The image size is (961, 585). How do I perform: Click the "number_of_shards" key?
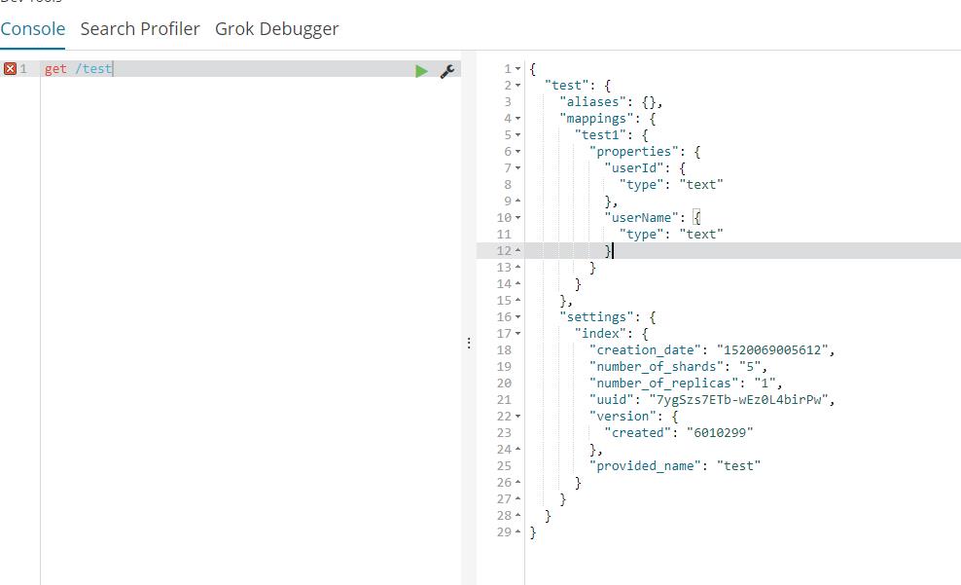pos(657,367)
